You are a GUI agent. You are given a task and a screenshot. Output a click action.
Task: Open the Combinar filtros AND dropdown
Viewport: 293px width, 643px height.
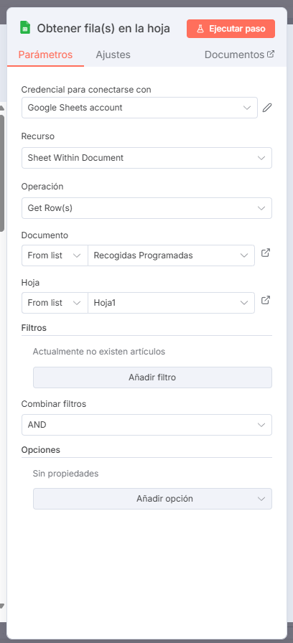click(147, 425)
